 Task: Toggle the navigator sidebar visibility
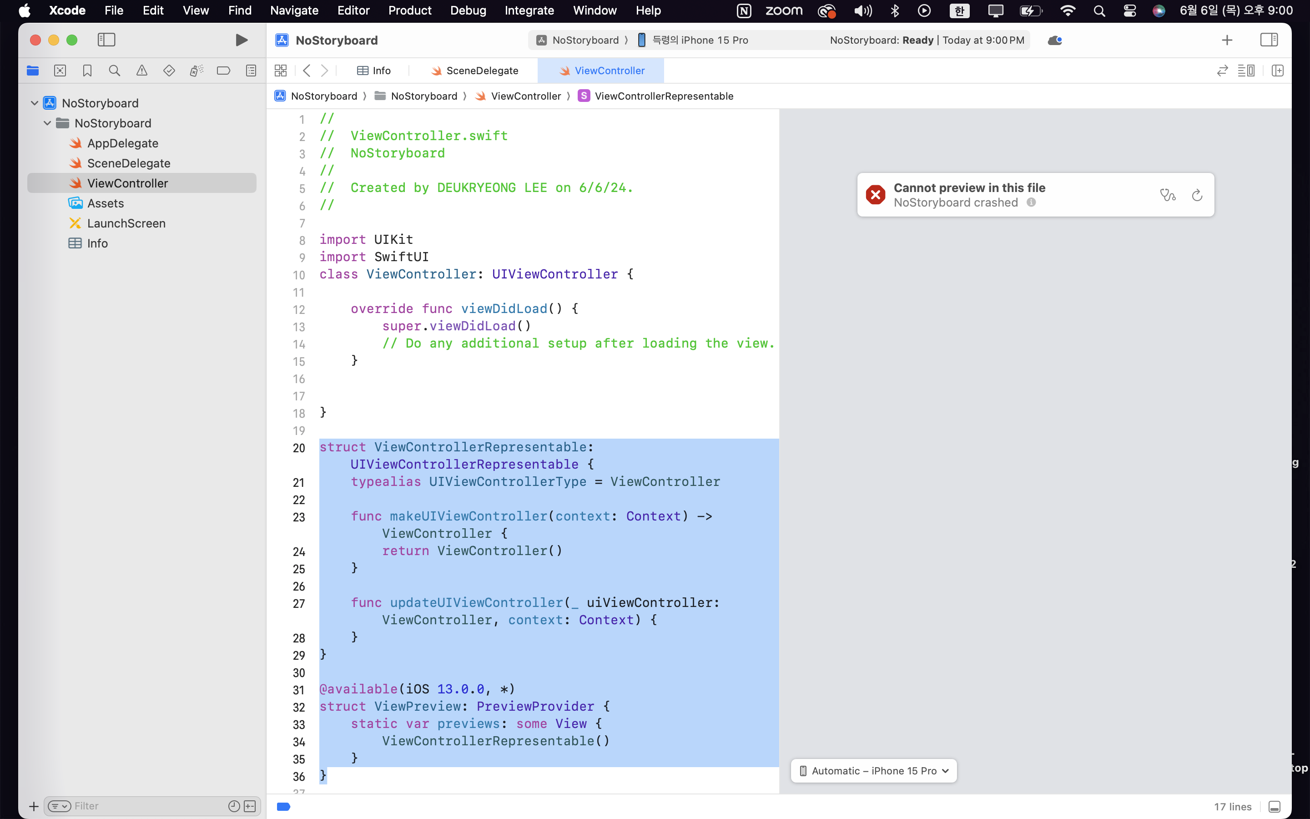pyautogui.click(x=106, y=40)
